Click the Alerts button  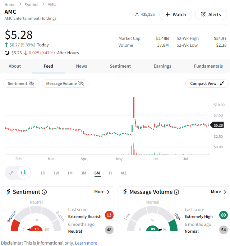211,14
